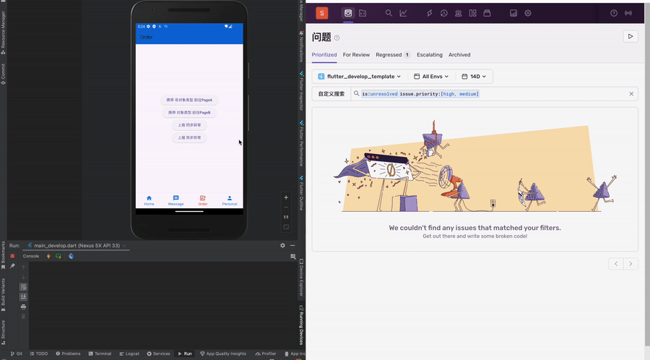
Task: Open Logcat tool window tab
Action: tap(129, 353)
